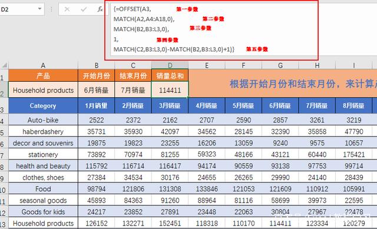This screenshot has height=229, width=377.
Task: Click cell value 116714 for health and beauty
Action: tap(133, 166)
